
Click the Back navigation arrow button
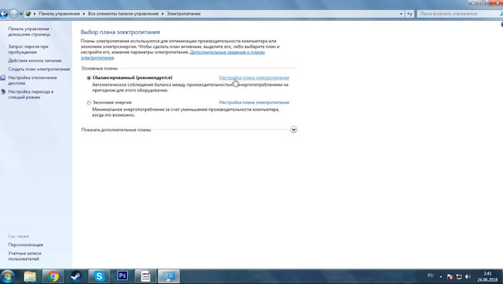pos(3,14)
